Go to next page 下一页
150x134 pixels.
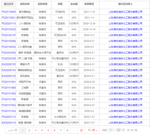tap(92, 130)
